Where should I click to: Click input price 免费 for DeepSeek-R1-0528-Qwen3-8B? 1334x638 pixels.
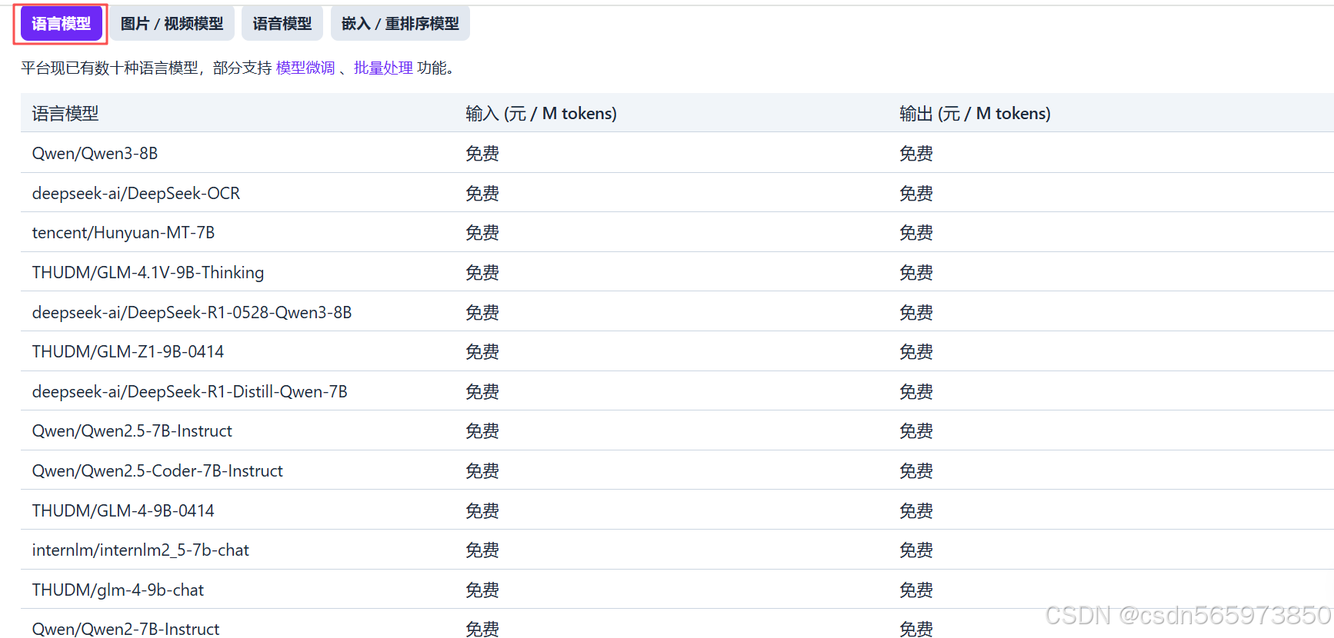[482, 312]
